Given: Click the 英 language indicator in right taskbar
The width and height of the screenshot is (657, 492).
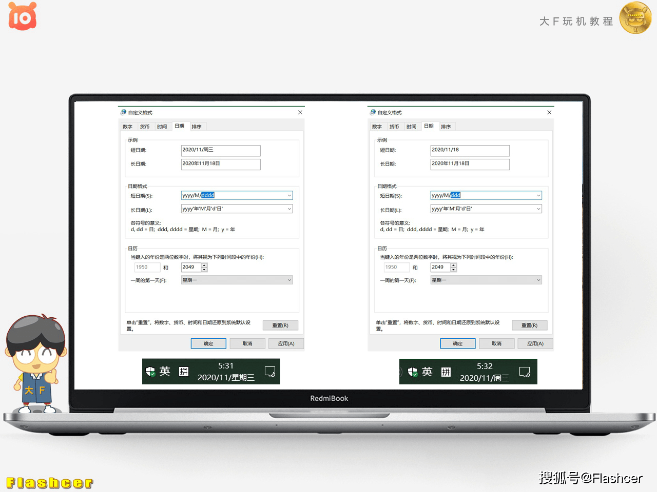Looking at the screenshot, I should pyautogui.click(x=427, y=372).
